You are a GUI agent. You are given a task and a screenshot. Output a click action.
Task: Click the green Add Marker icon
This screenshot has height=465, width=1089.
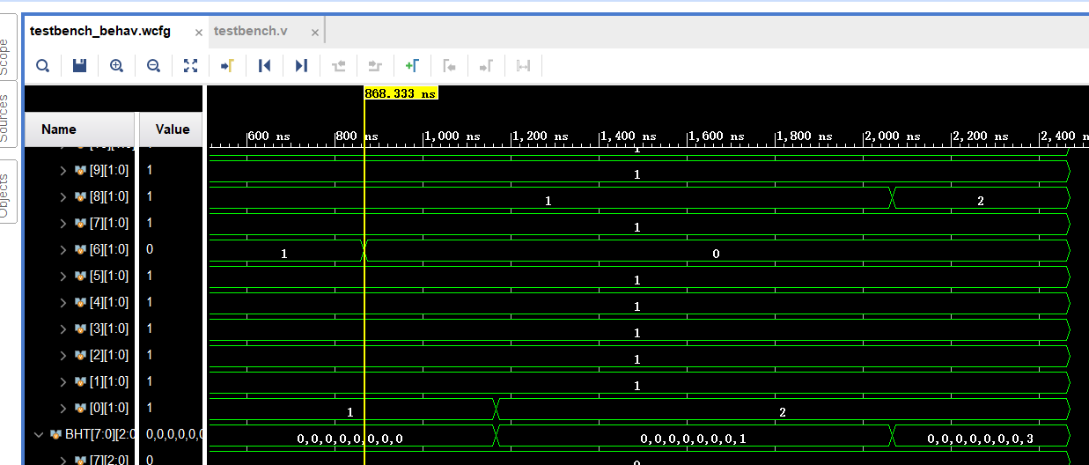click(x=411, y=65)
